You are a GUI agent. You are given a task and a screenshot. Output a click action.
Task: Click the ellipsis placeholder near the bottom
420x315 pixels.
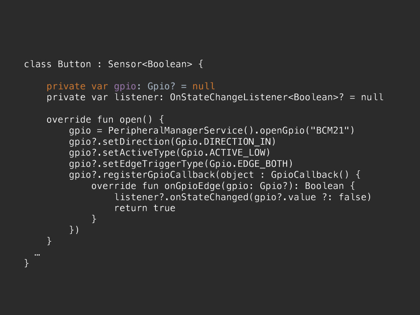(37, 254)
